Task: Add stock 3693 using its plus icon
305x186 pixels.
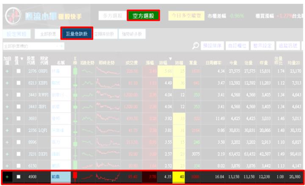Action: (7, 119)
